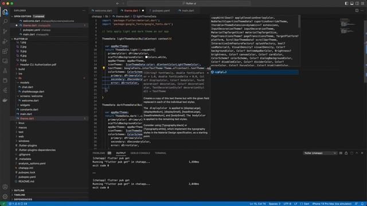Expand the build folder

[x=22, y=69]
